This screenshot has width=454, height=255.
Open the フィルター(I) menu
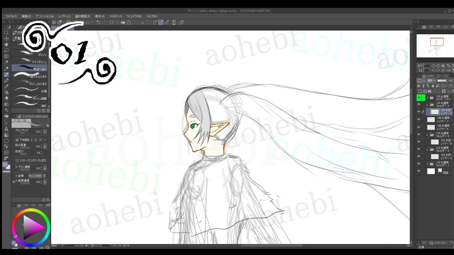coord(116,16)
